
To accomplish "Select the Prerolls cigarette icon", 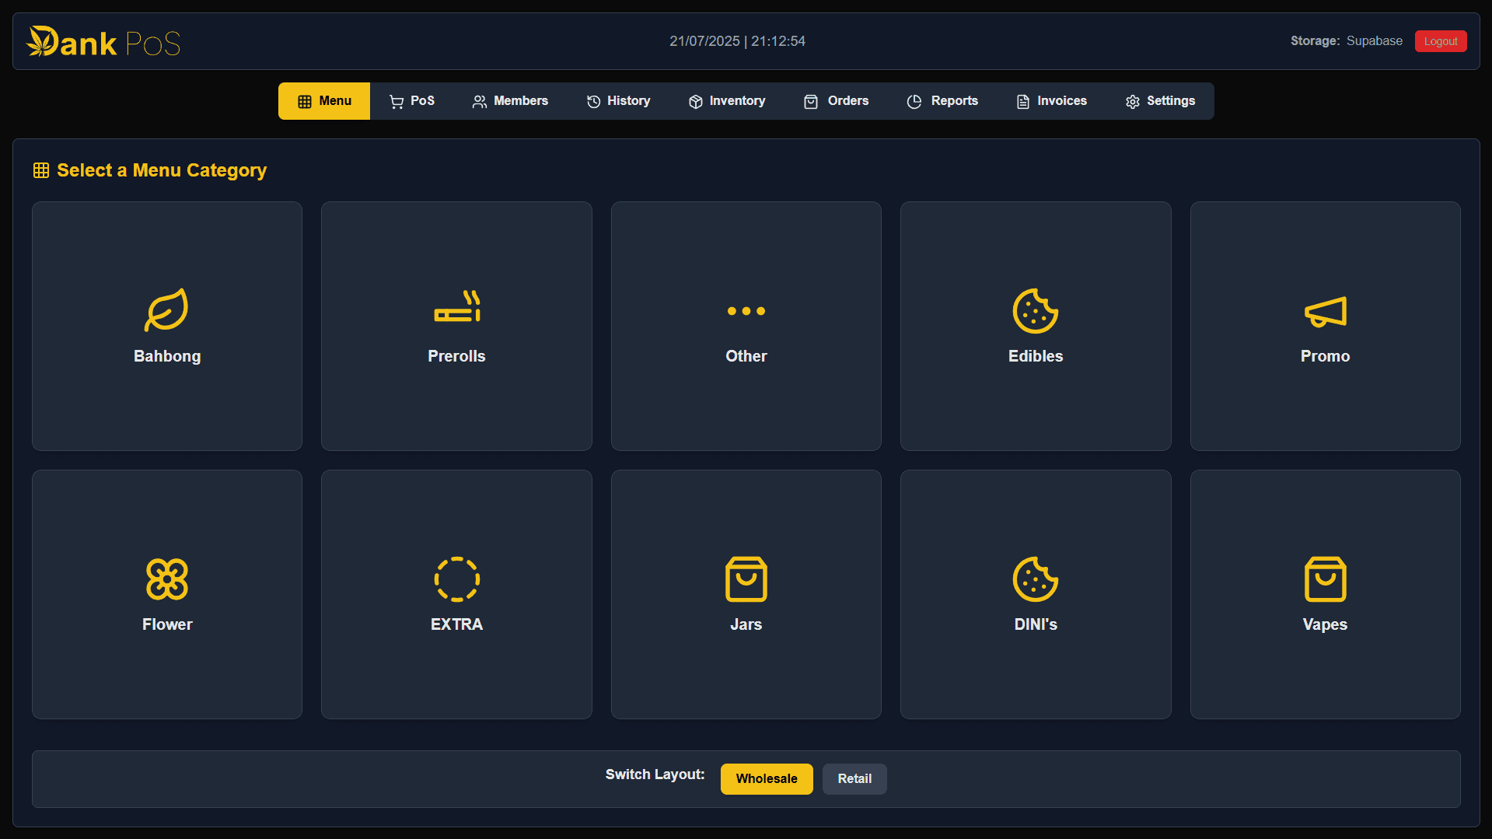I will pos(456,307).
